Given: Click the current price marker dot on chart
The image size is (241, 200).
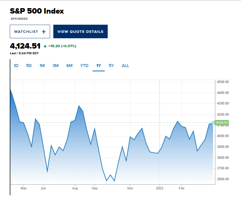Looking at the screenshot, I should (213, 123).
